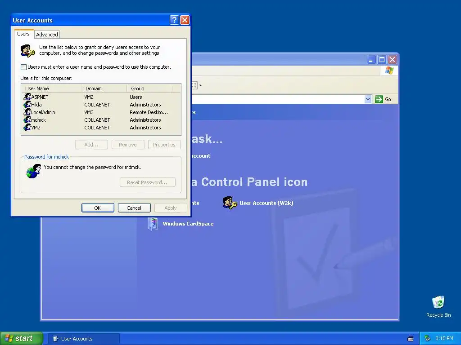Close the User Accounts dialog
Viewport: 461px width, 345px height.
point(185,20)
